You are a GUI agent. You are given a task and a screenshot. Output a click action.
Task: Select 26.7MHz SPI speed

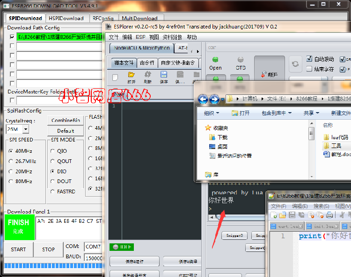[x=11, y=161]
